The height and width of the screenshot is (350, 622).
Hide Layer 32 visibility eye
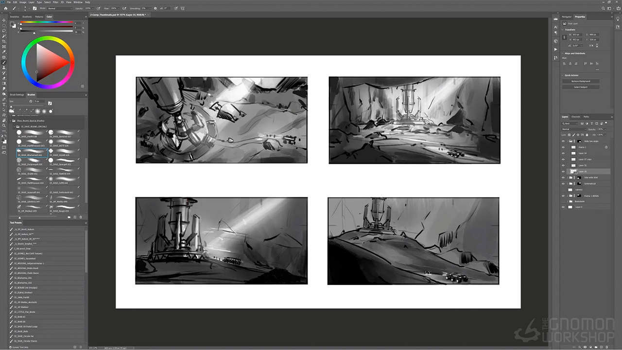pyautogui.click(x=563, y=165)
